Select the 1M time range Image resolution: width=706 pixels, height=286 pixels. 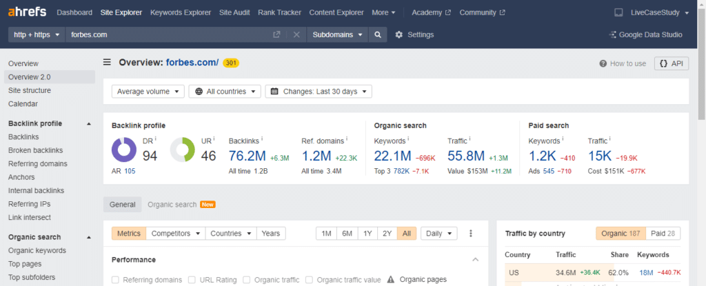coord(326,234)
